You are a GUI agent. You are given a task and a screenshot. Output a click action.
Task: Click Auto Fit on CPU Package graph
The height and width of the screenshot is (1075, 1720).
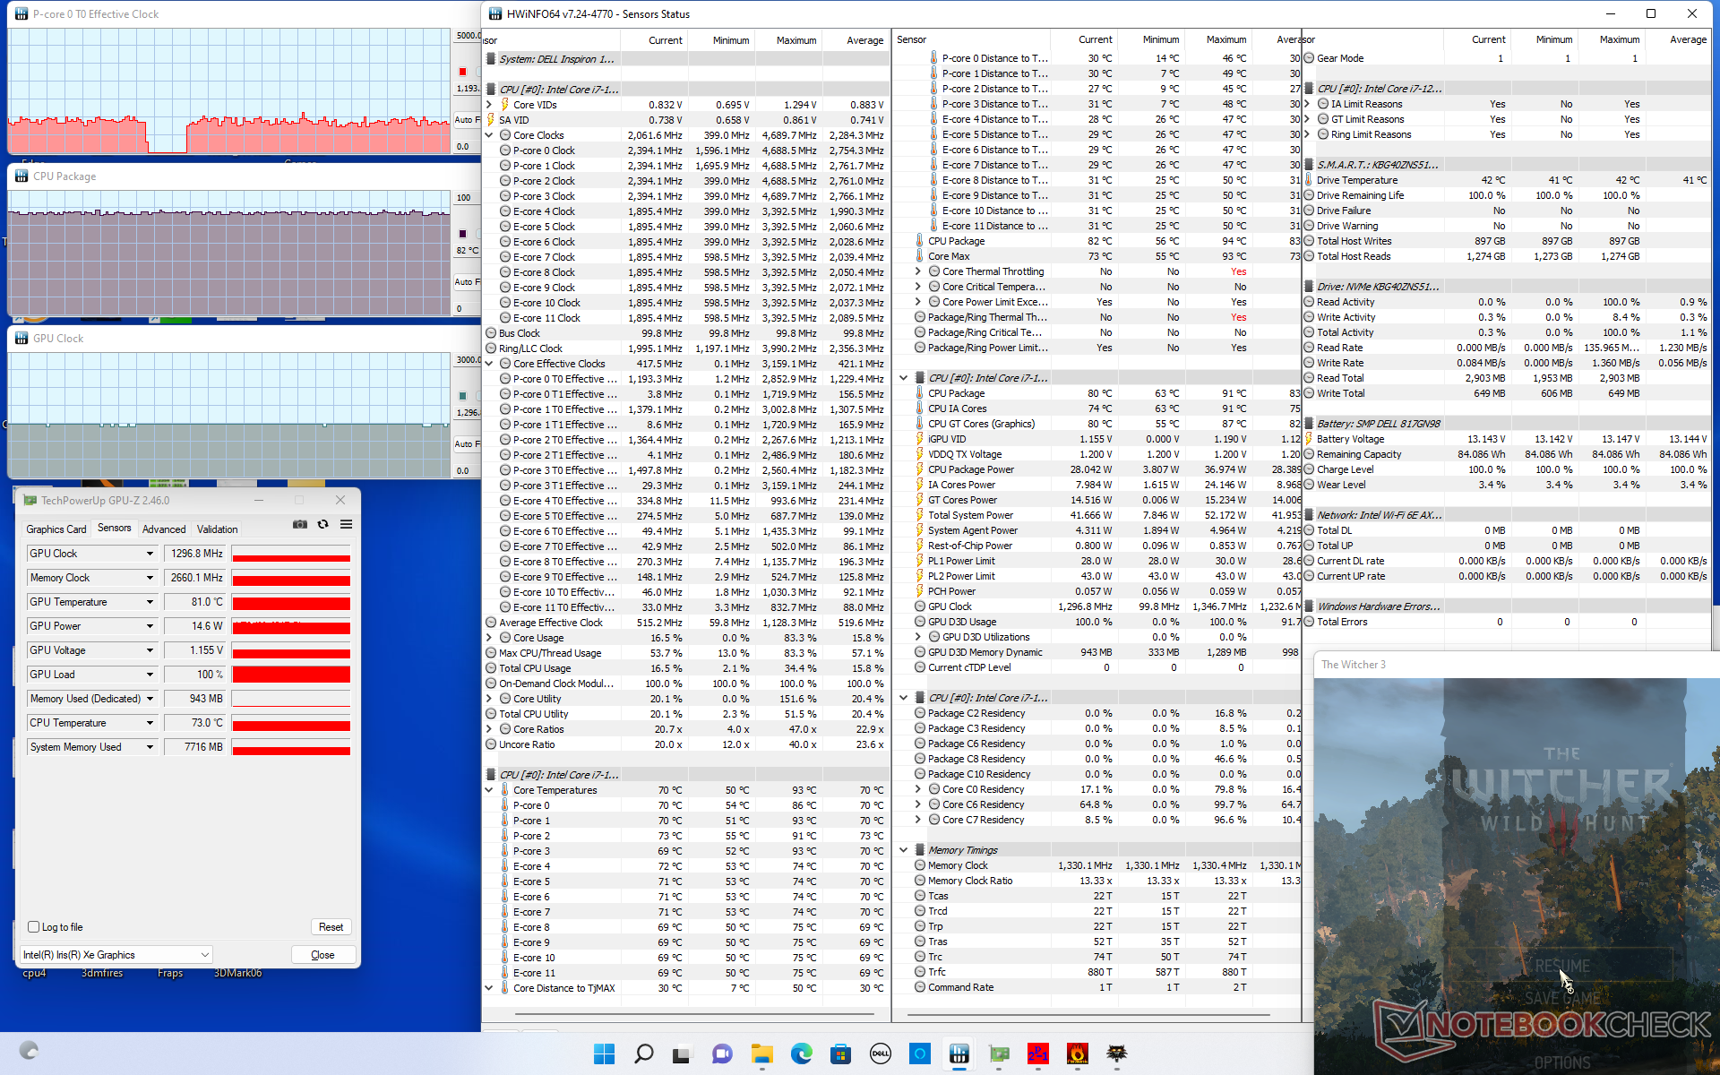(465, 281)
